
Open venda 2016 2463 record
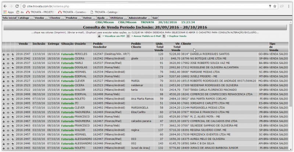click(x=23, y=126)
